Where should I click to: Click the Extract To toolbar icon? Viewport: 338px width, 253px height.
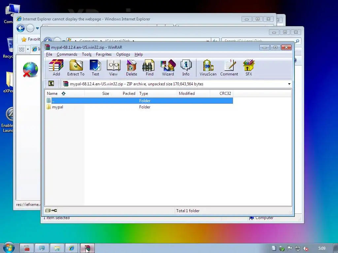tap(76, 68)
